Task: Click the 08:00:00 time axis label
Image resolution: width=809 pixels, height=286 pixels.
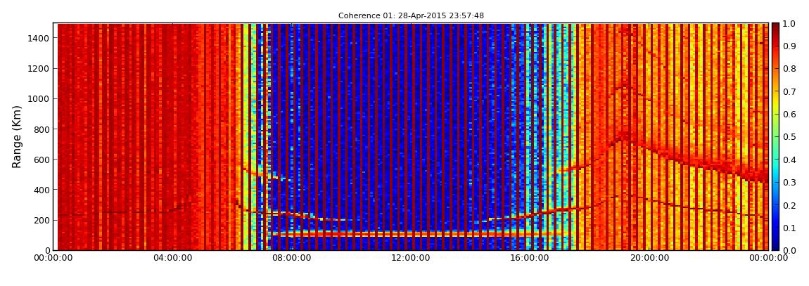Action: coord(291,258)
